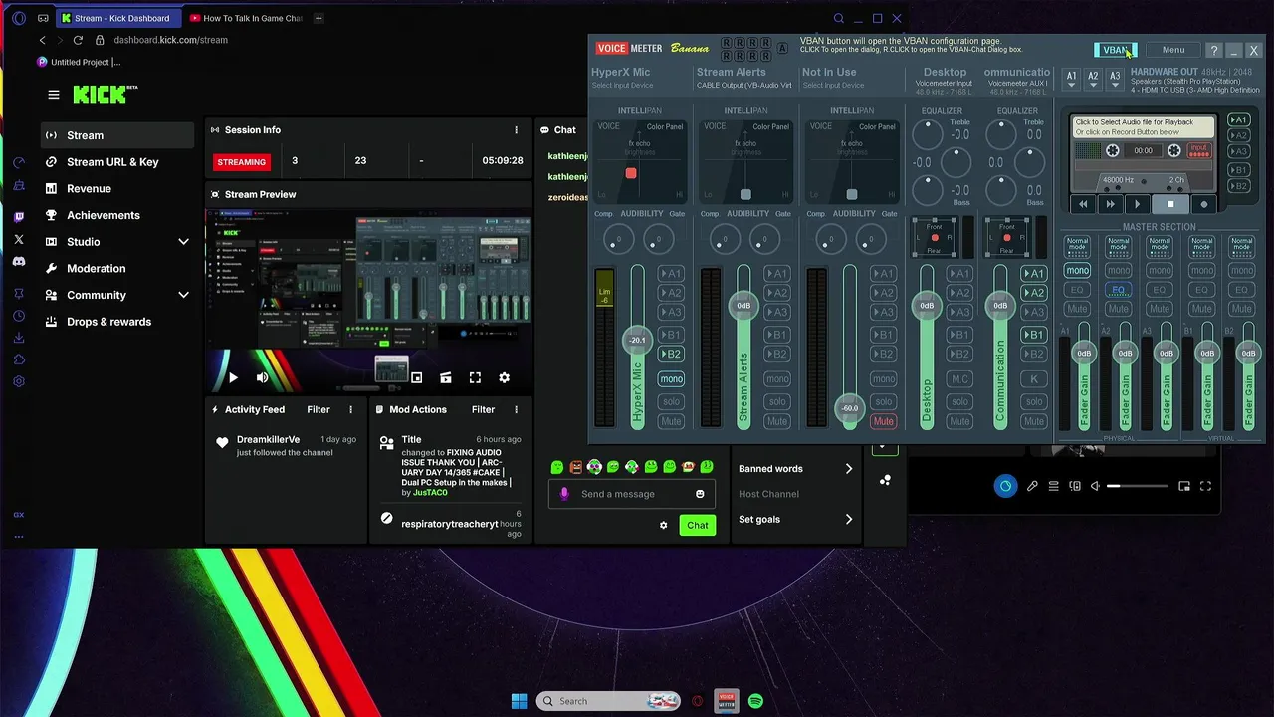The image size is (1274, 717).
Task: Click the Send a message chat field
Action: 632,494
